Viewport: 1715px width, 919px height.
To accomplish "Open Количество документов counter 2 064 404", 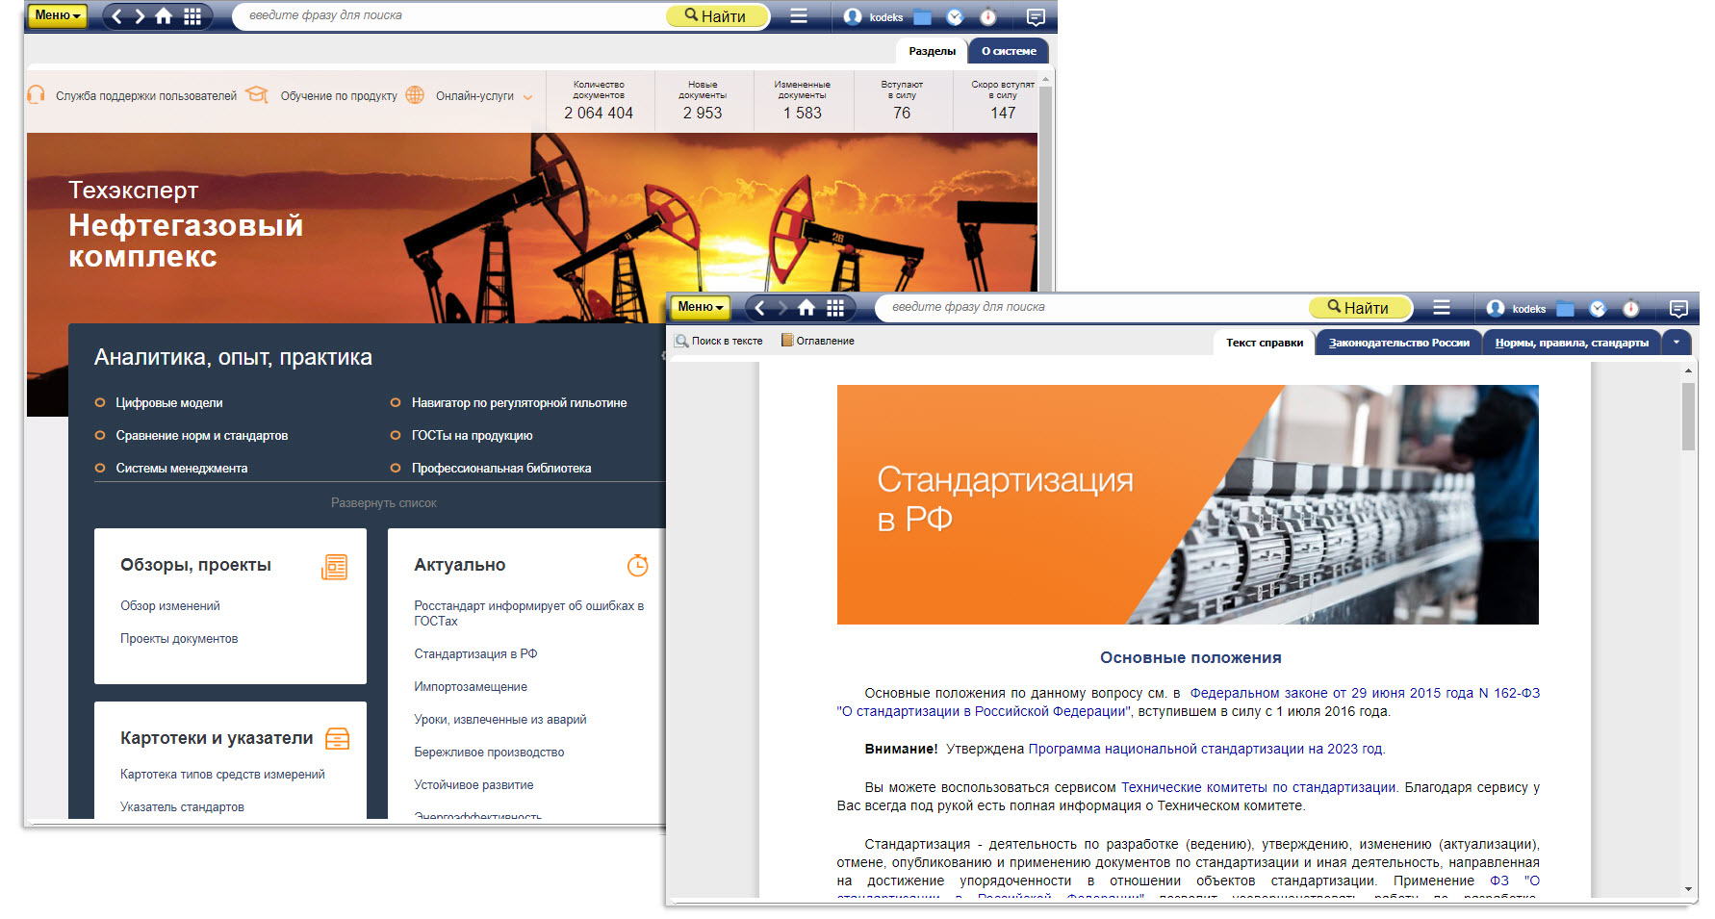I will pos(599,100).
